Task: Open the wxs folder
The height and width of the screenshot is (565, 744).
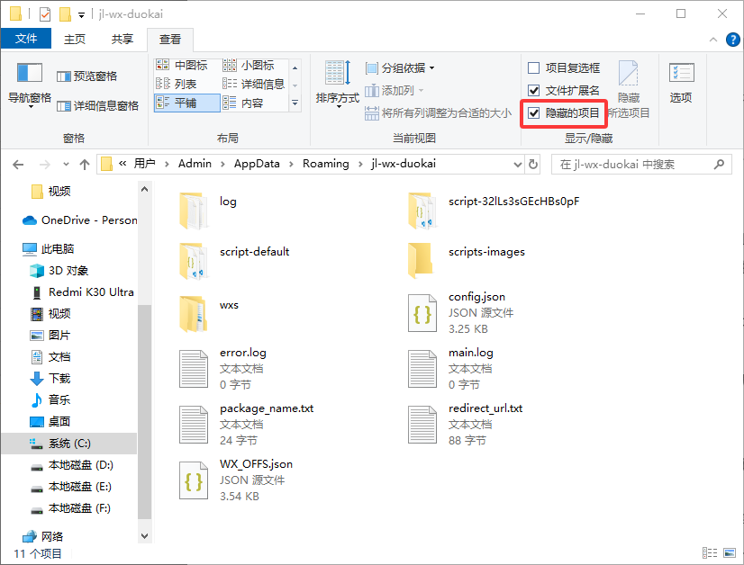Action: pos(209,314)
